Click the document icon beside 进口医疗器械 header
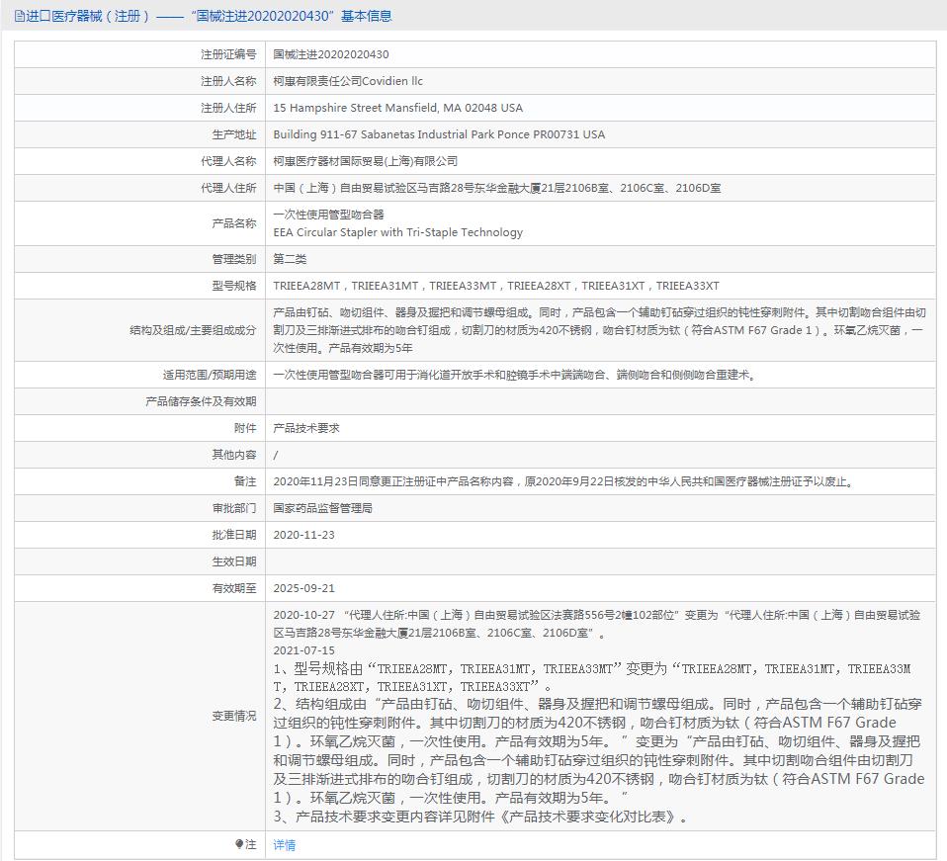This screenshot has width=947, height=861. click(x=20, y=16)
